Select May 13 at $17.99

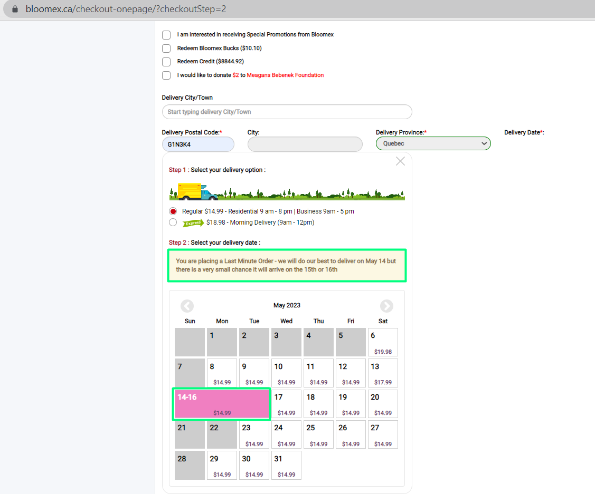(383, 373)
